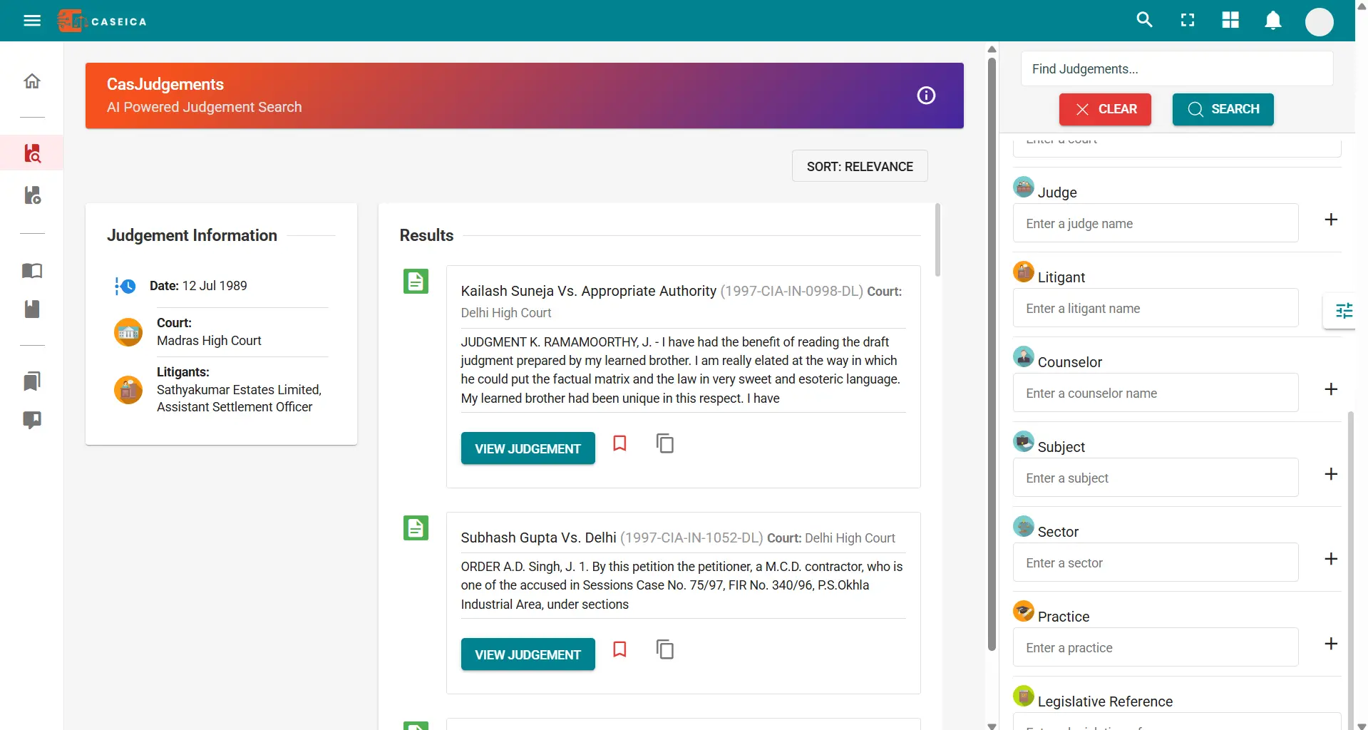
Task: Open the hamburger navigation menu
Action: [32, 21]
